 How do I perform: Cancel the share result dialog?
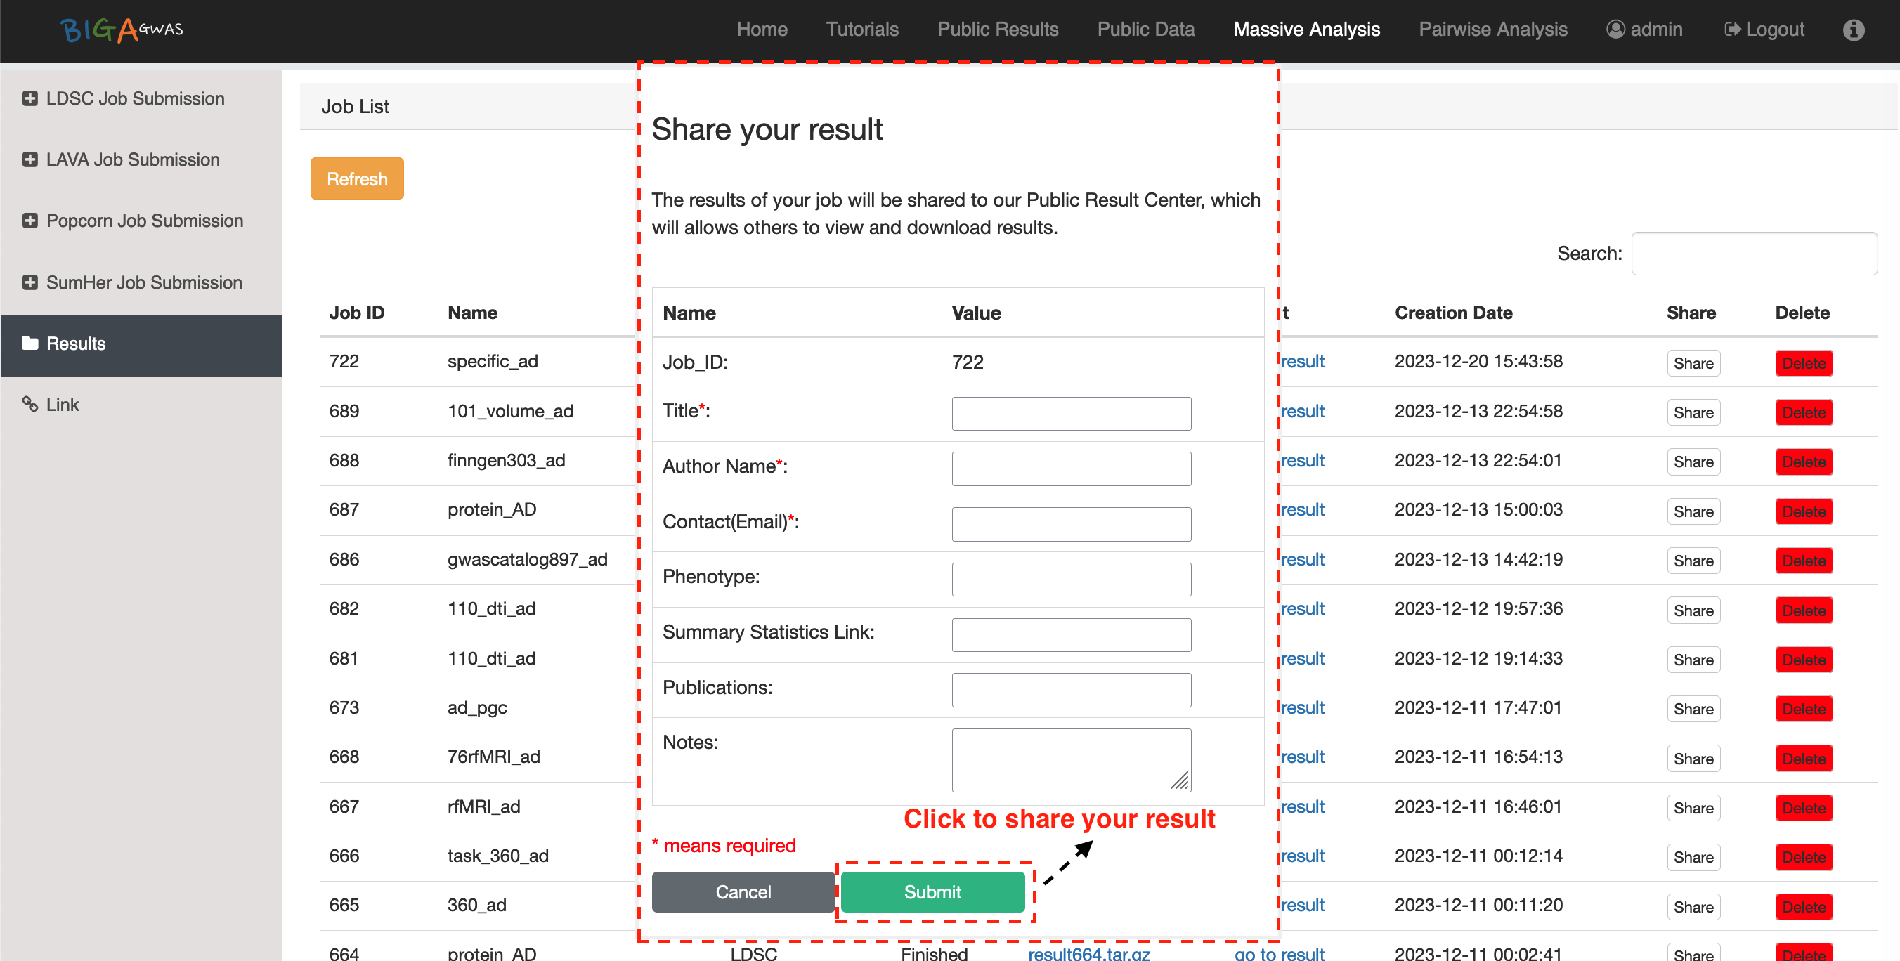click(743, 891)
